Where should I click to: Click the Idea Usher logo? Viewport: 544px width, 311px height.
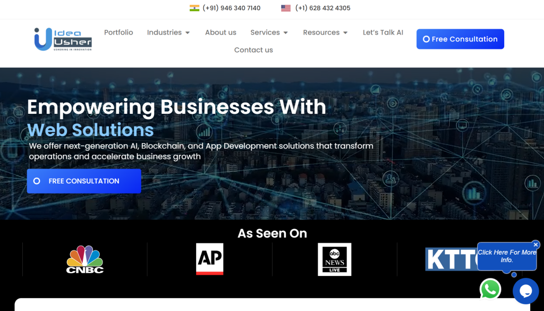point(62,38)
